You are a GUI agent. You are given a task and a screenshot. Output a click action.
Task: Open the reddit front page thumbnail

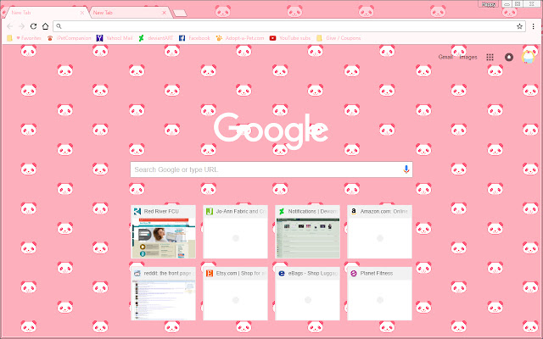pyautogui.click(x=164, y=294)
